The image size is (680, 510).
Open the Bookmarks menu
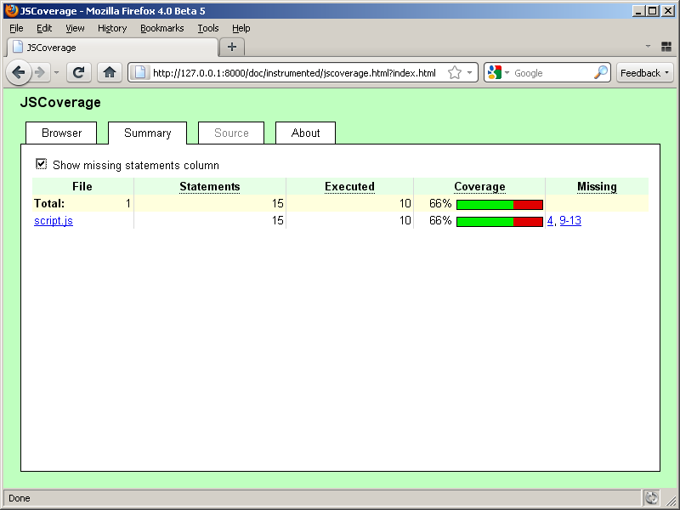coord(161,28)
